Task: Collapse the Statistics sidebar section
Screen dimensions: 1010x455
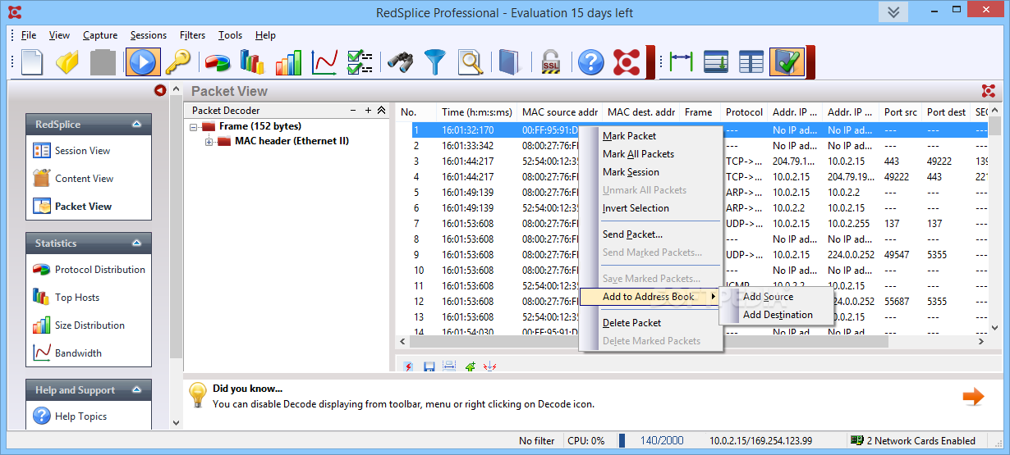Action: coord(136,243)
